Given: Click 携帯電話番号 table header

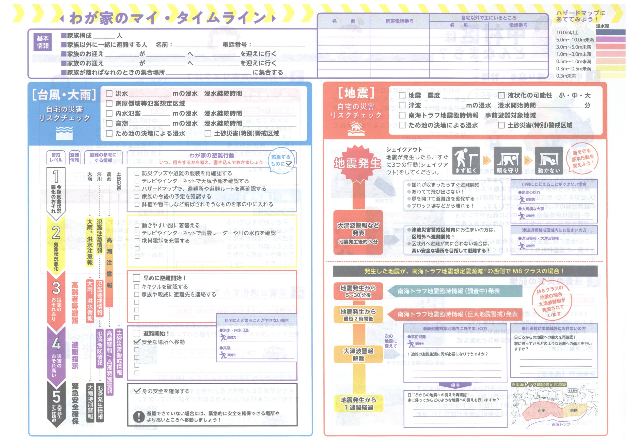Looking at the screenshot, I should point(399,21).
